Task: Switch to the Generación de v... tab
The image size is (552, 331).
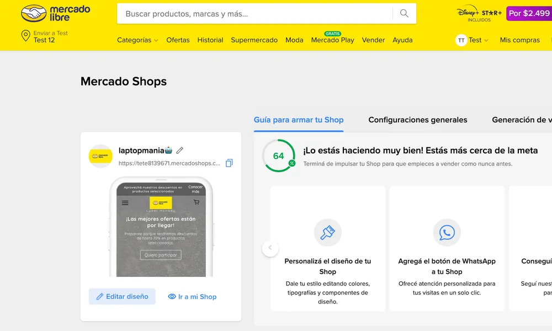Action: click(x=522, y=120)
